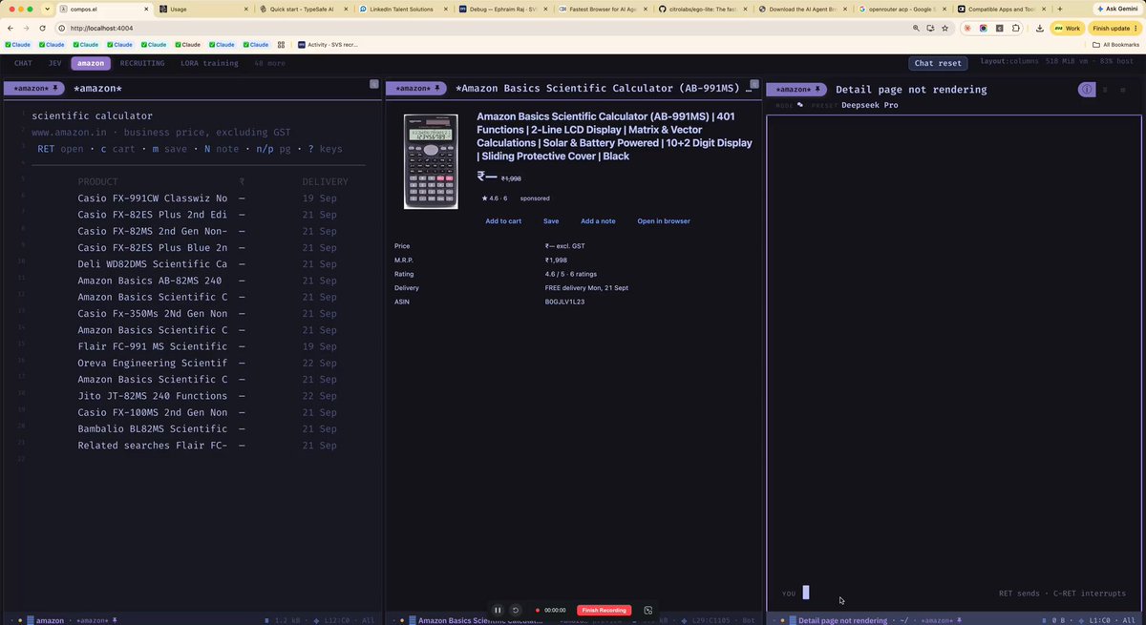Screen dimensions: 1146x625
Task: Open the Chrome downloads icon
Action: click(1039, 28)
